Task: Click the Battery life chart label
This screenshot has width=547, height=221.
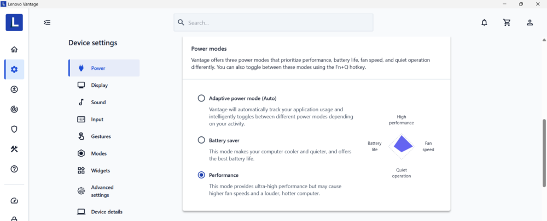Action: coord(374,147)
